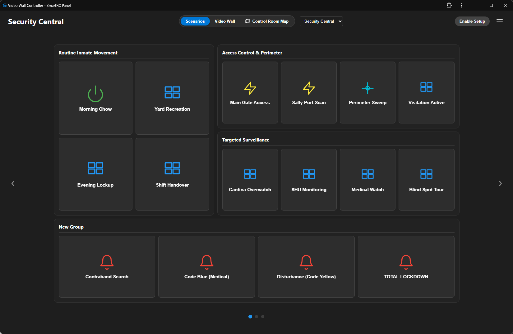
Task: Jump to the third page dot
Action: pos(263,317)
